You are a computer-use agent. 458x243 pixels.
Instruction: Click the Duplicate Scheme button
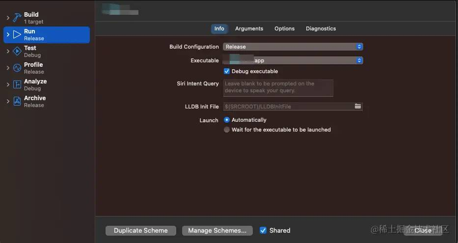tap(141, 230)
